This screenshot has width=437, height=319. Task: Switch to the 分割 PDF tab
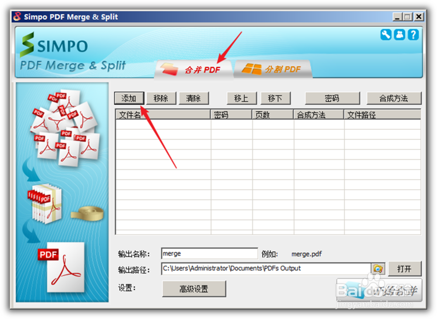click(273, 69)
